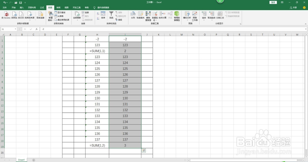Click the From Text (自文本) icon
308x162 pixels.
21,15
